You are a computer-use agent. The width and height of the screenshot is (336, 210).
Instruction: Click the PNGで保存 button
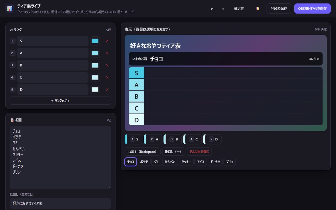point(279,9)
